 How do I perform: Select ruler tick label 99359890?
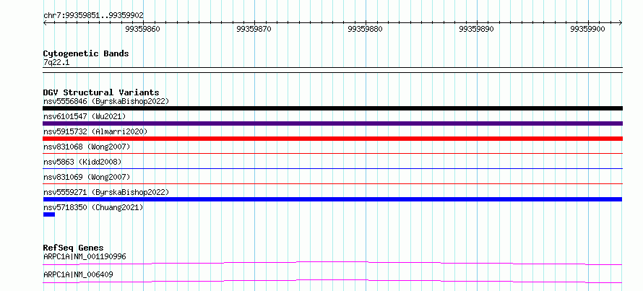click(x=477, y=29)
